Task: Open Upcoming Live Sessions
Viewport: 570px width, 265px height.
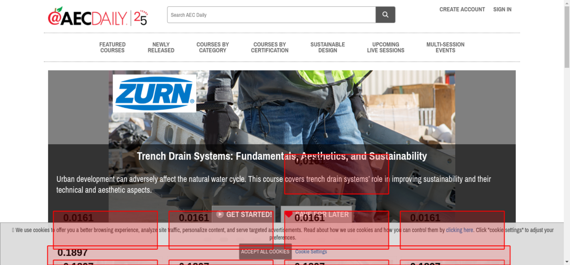Action: (x=385, y=47)
